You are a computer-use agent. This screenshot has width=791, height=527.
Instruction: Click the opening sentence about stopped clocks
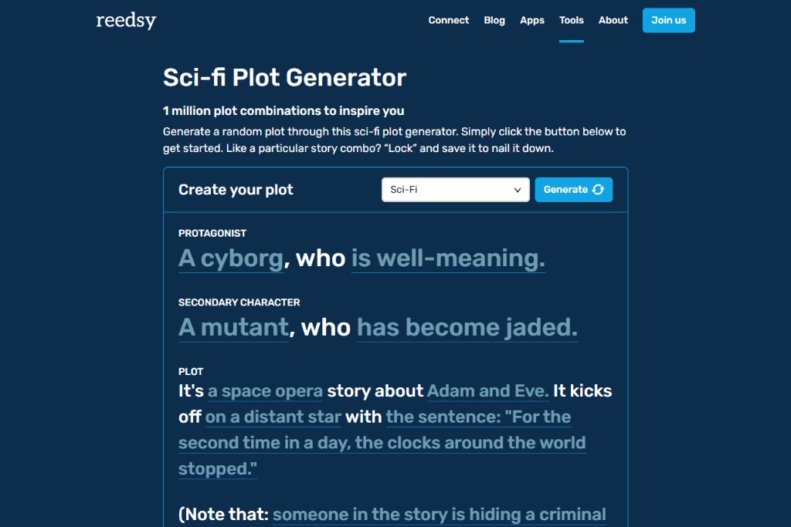(382, 442)
